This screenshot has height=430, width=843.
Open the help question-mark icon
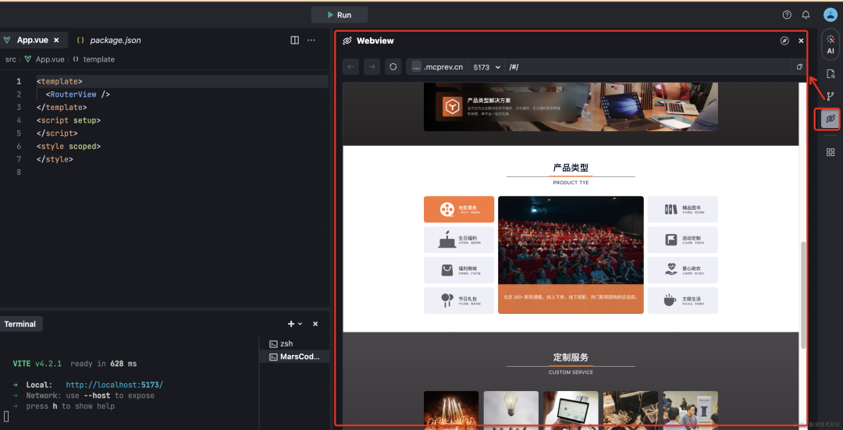pos(787,15)
